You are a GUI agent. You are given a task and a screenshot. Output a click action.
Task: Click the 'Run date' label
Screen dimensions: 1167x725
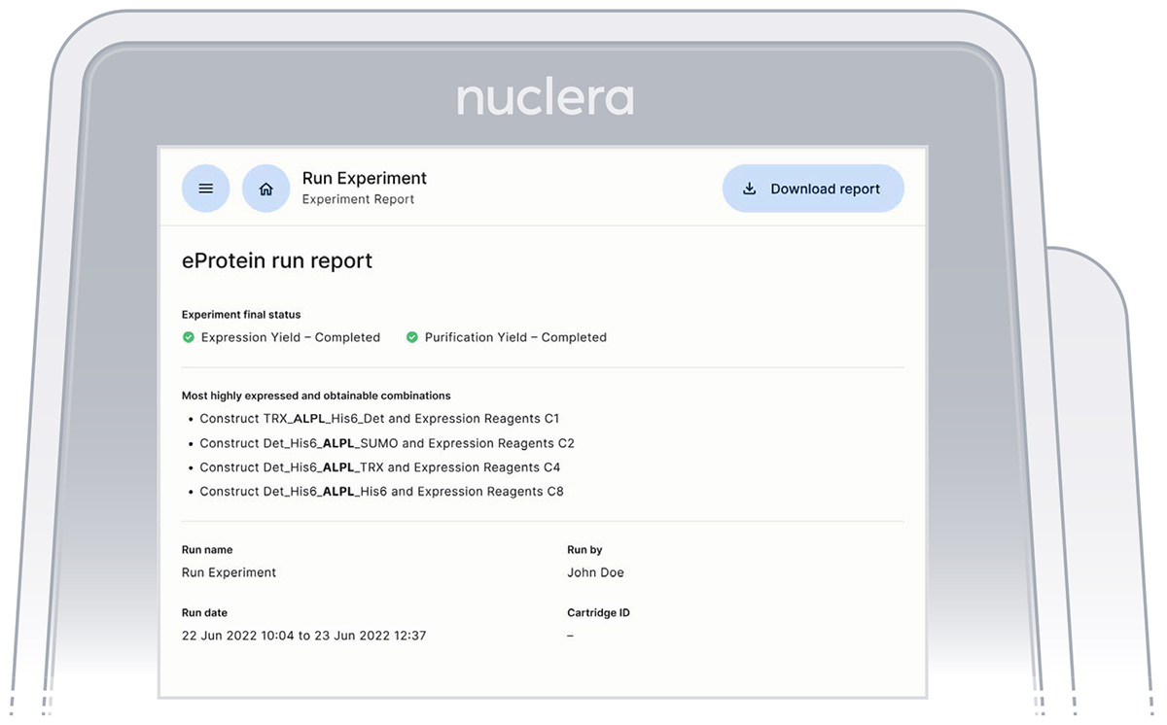tap(204, 613)
